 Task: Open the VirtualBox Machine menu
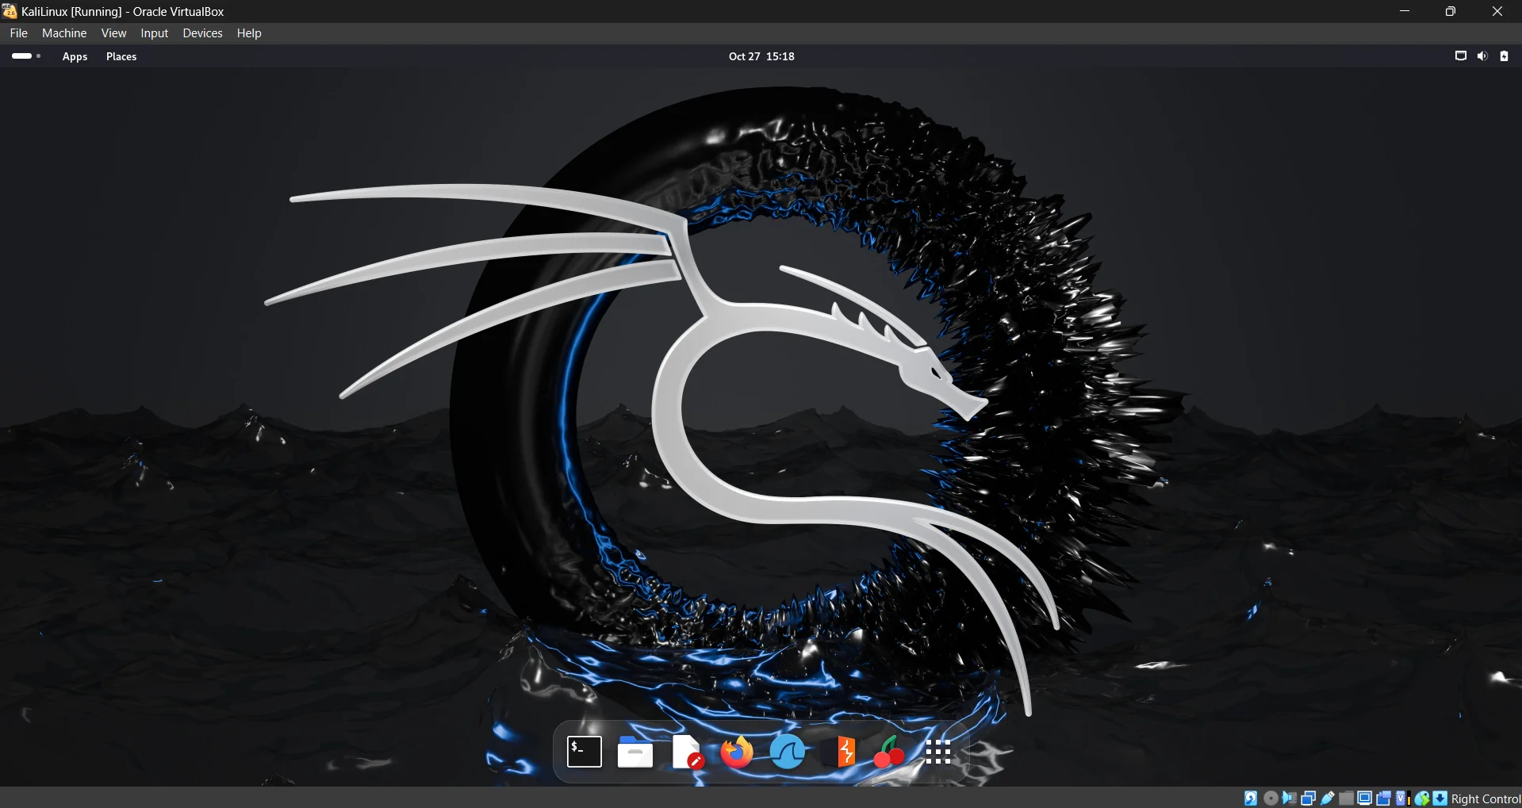coord(64,33)
